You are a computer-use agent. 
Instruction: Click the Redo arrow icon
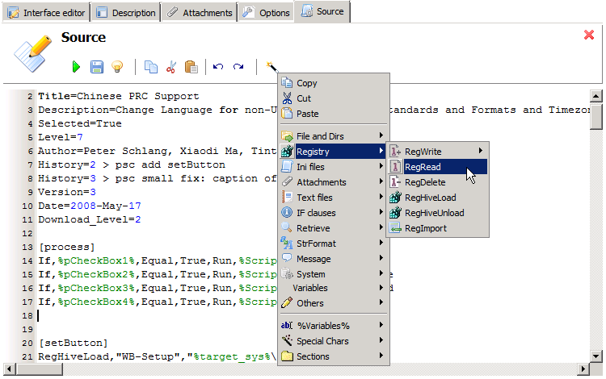(x=238, y=67)
